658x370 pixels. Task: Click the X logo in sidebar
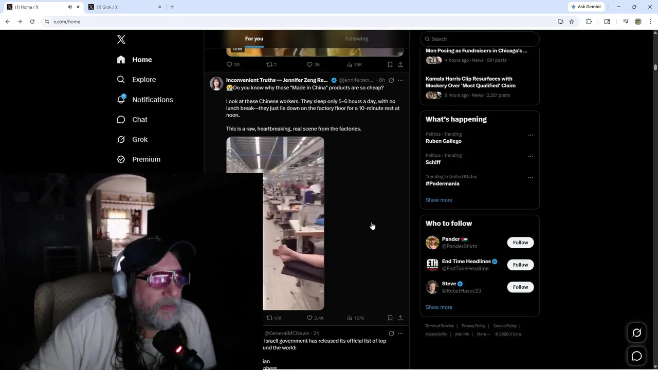coord(121,40)
